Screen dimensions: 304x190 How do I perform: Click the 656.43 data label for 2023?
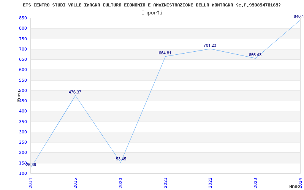[x=255, y=55]
